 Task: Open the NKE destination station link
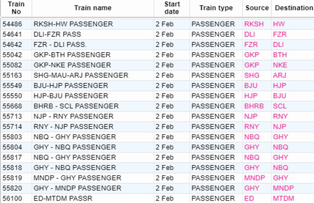coord(280,65)
